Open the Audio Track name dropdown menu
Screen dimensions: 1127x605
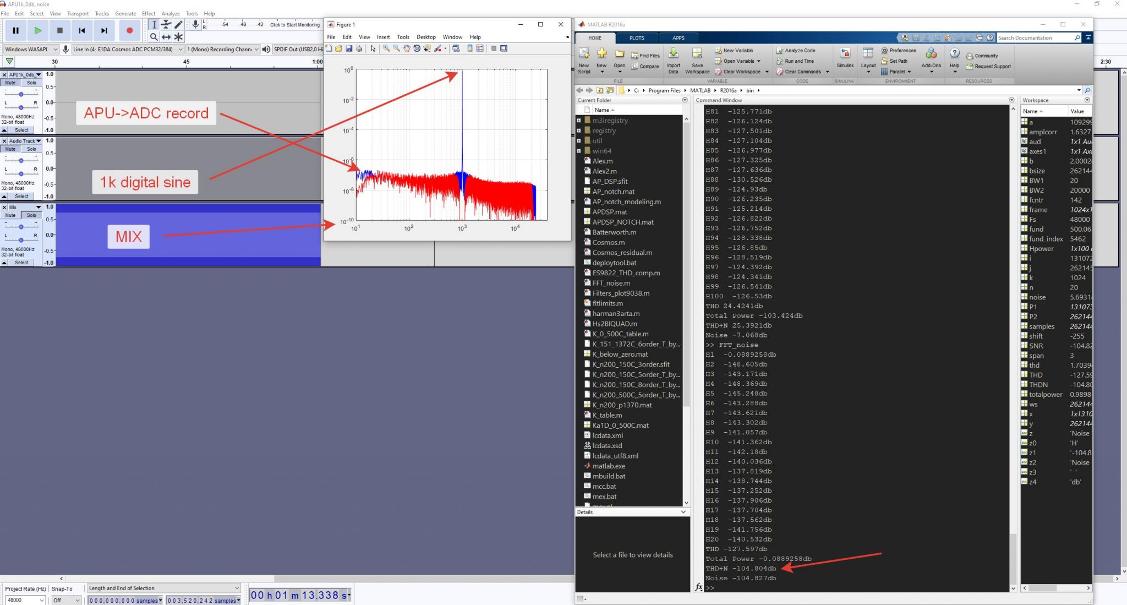[x=25, y=141]
